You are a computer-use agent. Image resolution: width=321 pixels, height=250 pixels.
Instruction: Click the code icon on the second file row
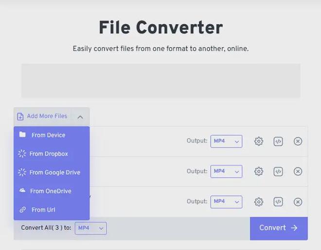[278, 171]
